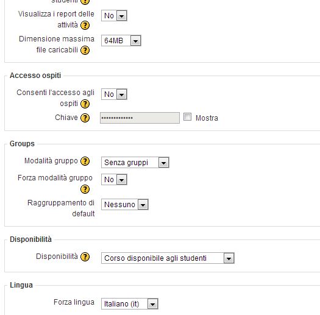The height and width of the screenshot is (315, 320).
Task: Click the Mostra label text
Action: [x=207, y=118]
